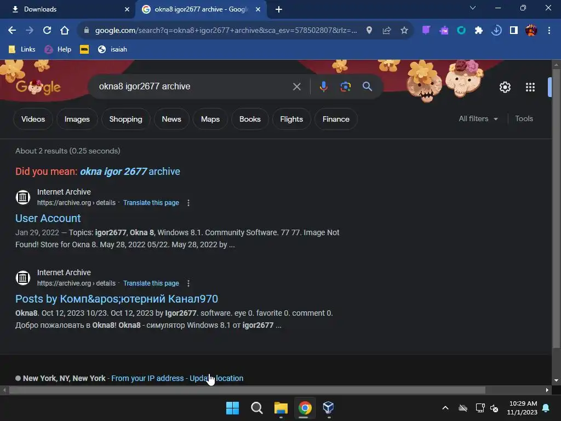Bookmark this page with the star icon
Viewport: 561px width, 421px height.
404,31
